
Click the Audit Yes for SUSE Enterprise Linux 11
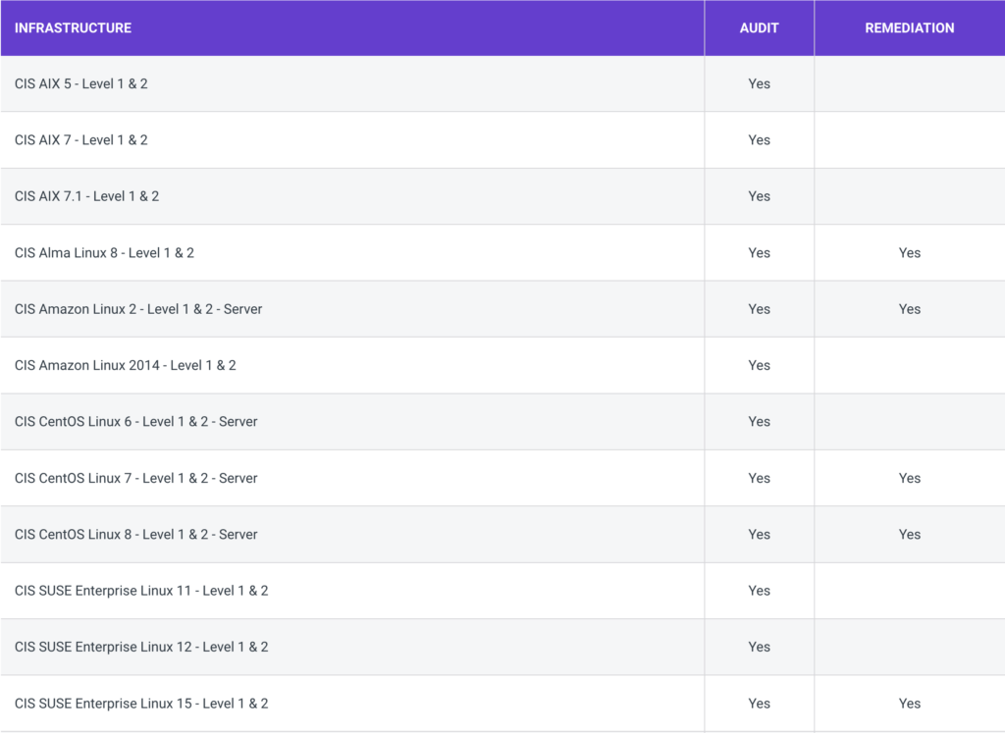point(759,591)
